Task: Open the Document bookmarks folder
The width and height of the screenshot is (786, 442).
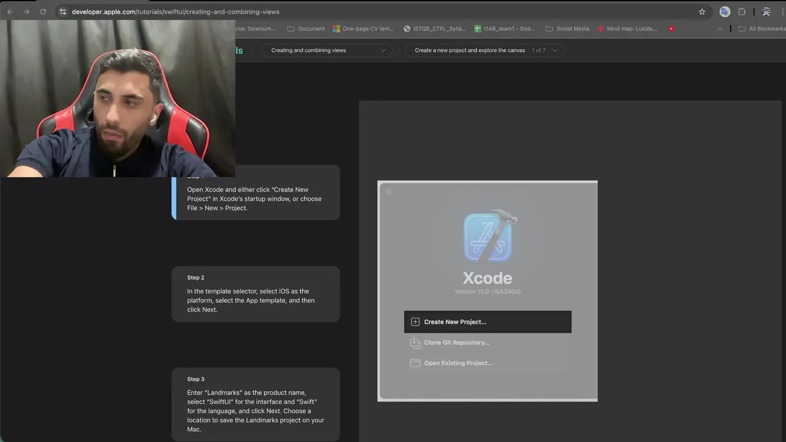Action: click(306, 28)
